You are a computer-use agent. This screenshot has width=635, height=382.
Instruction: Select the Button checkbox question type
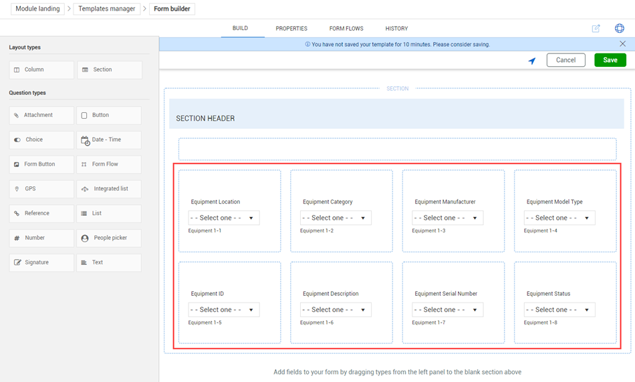click(109, 115)
